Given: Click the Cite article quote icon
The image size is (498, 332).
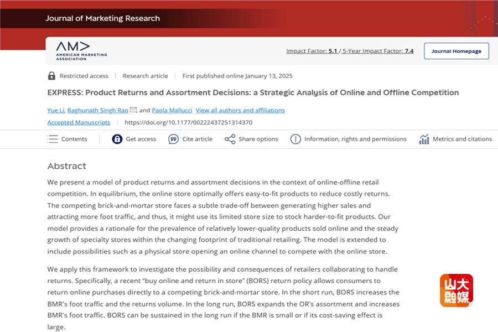Looking at the screenshot, I should [x=173, y=139].
